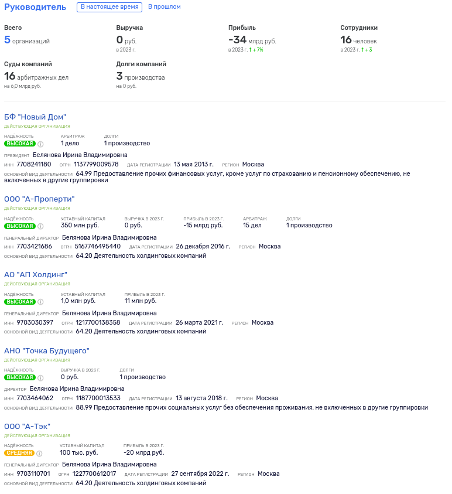
Task: Open ООО "А-Тэк" organization page
Action: click(27, 426)
